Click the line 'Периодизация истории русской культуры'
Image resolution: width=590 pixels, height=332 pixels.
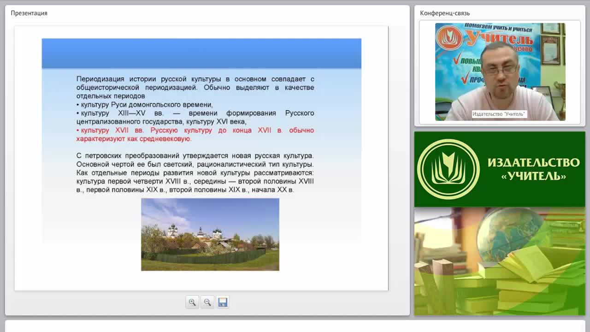pos(195,79)
